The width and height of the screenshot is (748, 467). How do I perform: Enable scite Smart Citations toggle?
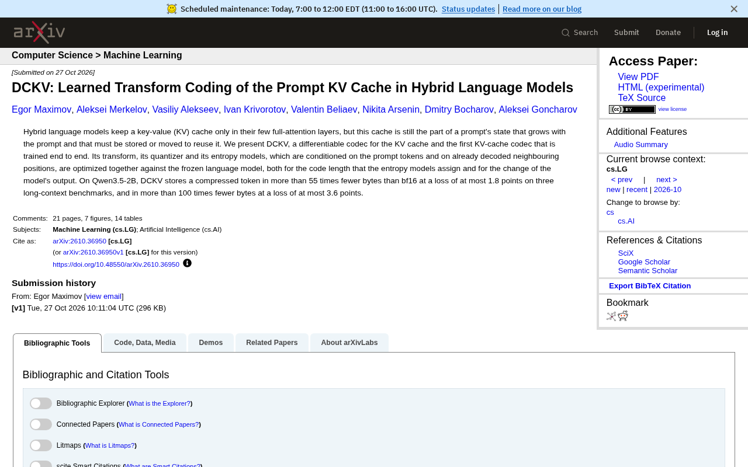point(41,464)
